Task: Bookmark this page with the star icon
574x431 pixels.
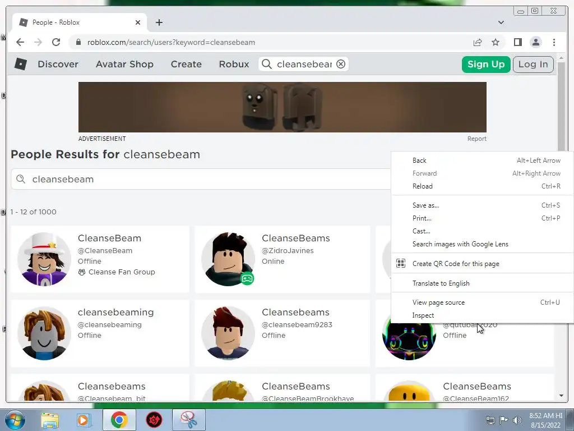Action: point(496,42)
